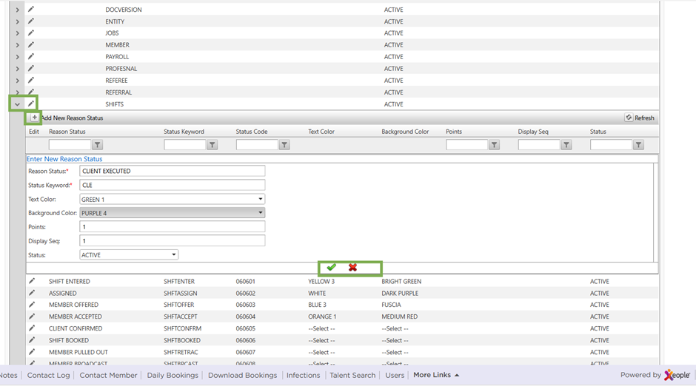Screen dimensions: 696x386
Task: Click the pencil icon for PROFESNAL
Action: pos(31,68)
